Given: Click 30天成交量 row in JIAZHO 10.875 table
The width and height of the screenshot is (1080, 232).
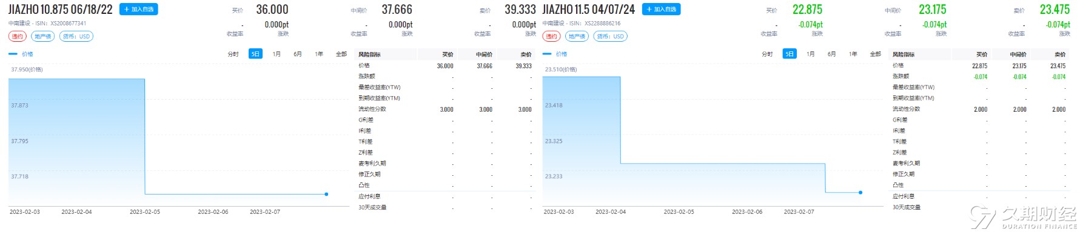Looking at the screenshot, I should [445, 207].
